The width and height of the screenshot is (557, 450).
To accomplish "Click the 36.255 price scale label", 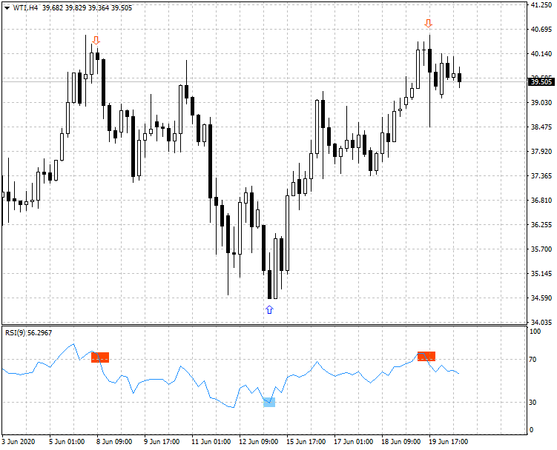I will (541, 225).
